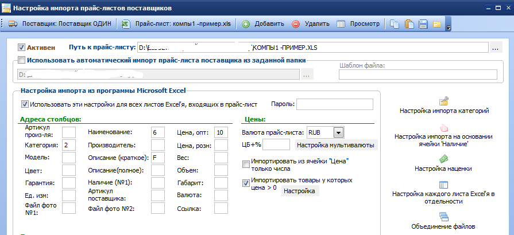Click the supplier truck icon in toolbar
Viewport: 514px width, 235px height.
(13, 24)
